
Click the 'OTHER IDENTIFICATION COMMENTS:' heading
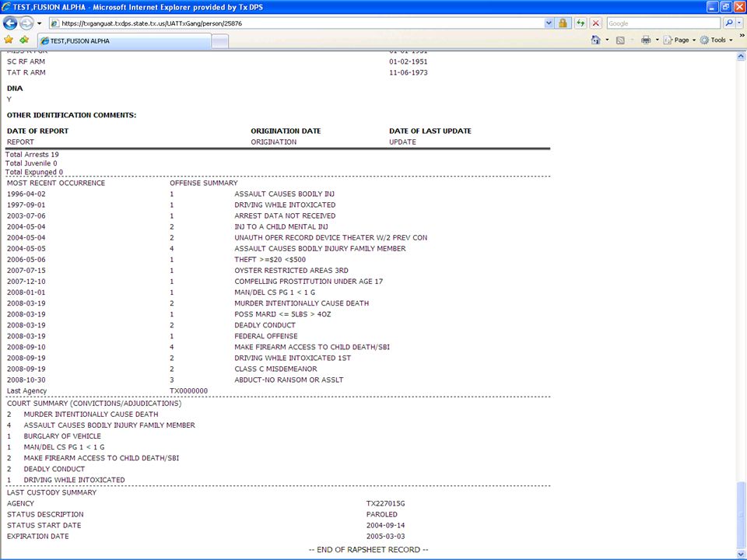click(x=72, y=115)
